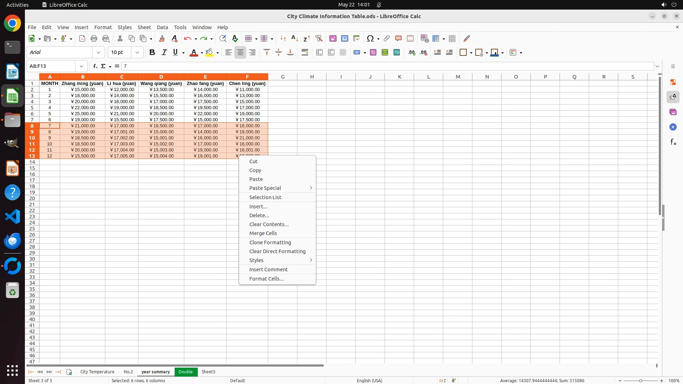Choose Clear Contents... from context menu
The width and height of the screenshot is (683, 384).
[269, 224]
